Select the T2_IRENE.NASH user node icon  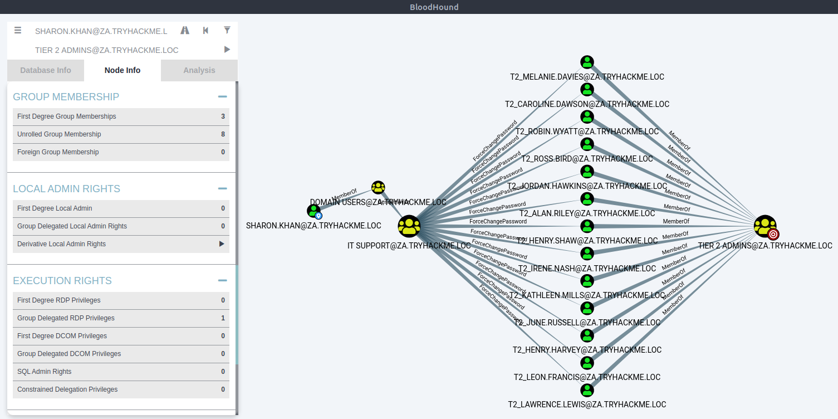point(587,254)
